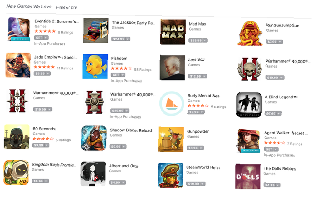Buy Albert and Otto for $4.99

coord(115,182)
